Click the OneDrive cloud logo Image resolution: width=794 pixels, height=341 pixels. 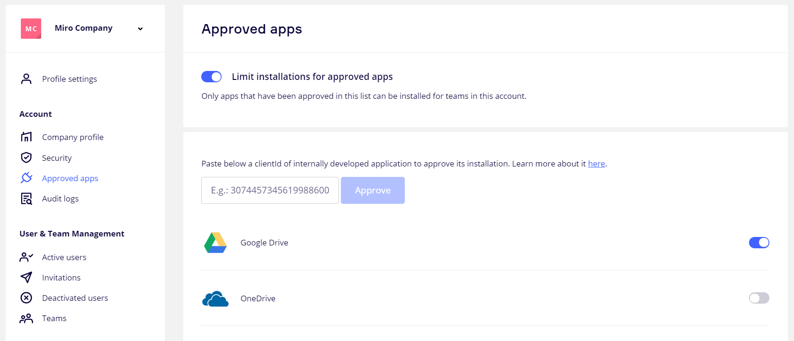pos(215,298)
